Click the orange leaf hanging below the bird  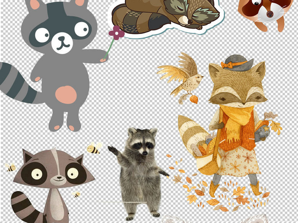tap(194, 99)
